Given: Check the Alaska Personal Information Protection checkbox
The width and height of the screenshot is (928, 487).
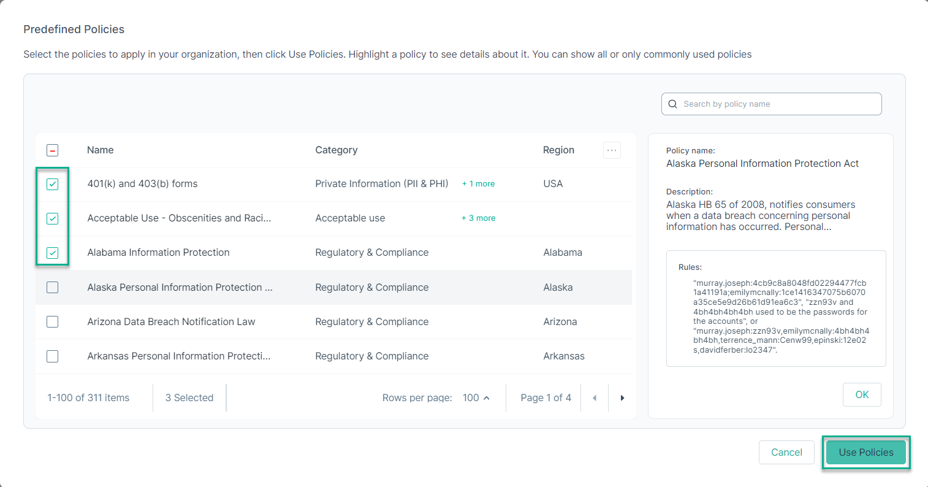Looking at the screenshot, I should pos(52,287).
